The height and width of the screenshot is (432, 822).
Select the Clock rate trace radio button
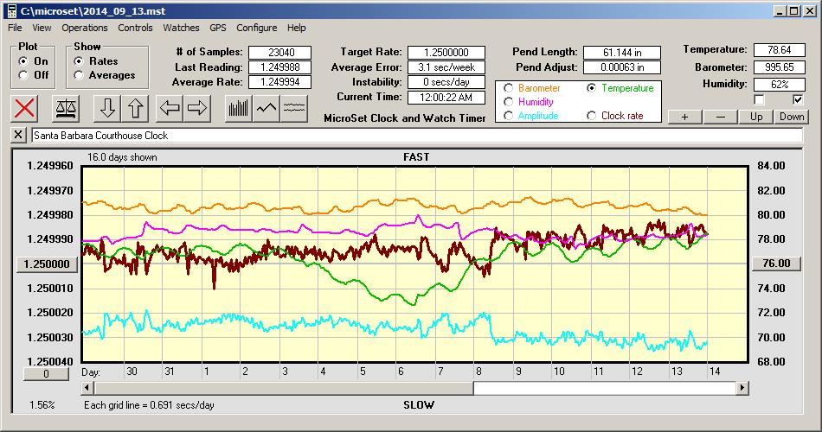[x=591, y=116]
